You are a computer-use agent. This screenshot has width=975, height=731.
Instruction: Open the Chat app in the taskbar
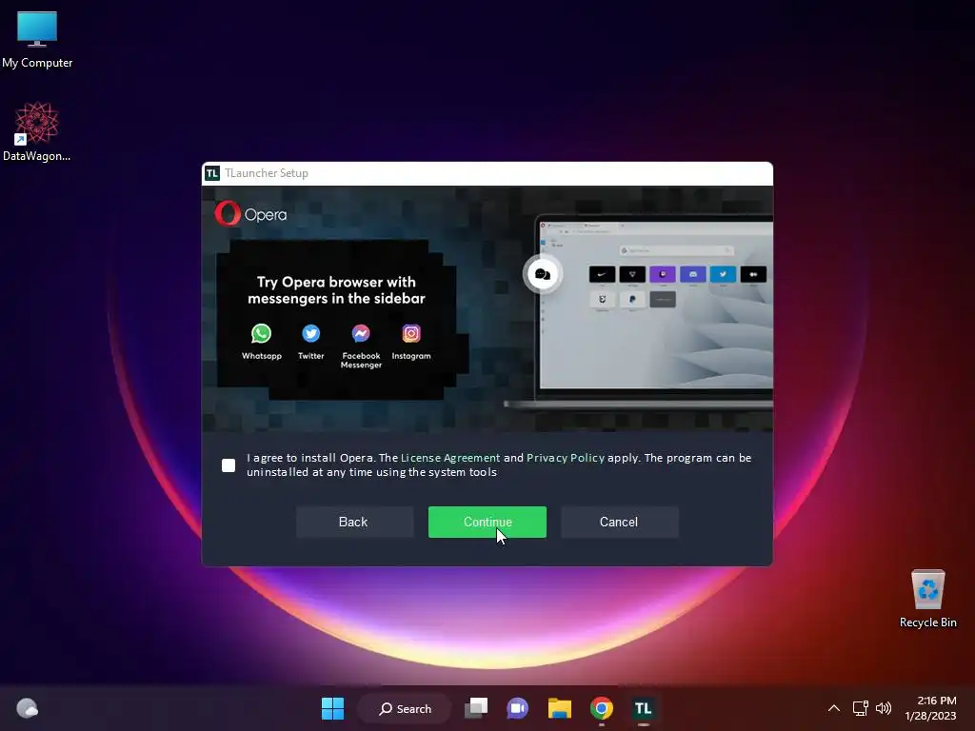[x=517, y=708]
